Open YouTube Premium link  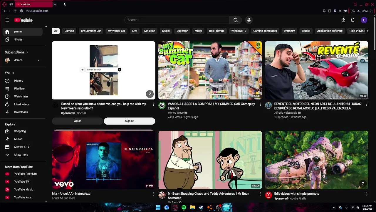pyautogui.click(x=23, y=174)
